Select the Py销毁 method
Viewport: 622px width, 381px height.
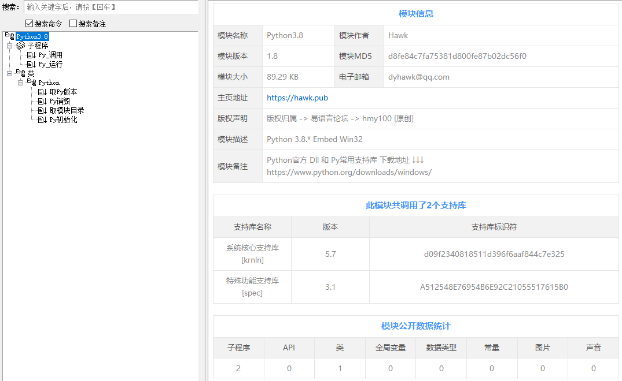point(60,101)
